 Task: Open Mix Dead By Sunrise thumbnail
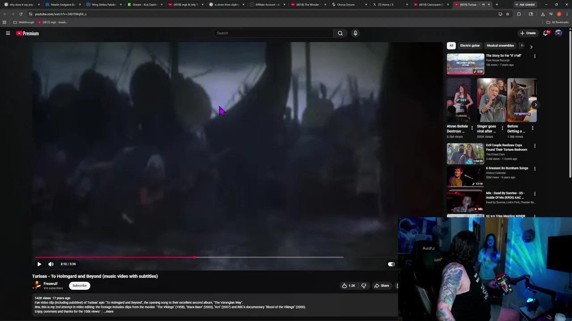[x=465, y=201]
